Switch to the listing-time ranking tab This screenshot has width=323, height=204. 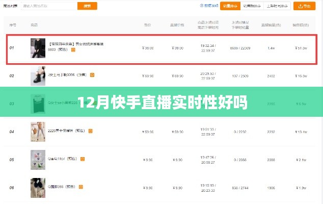pyautogui.click(x=277, y=6)
